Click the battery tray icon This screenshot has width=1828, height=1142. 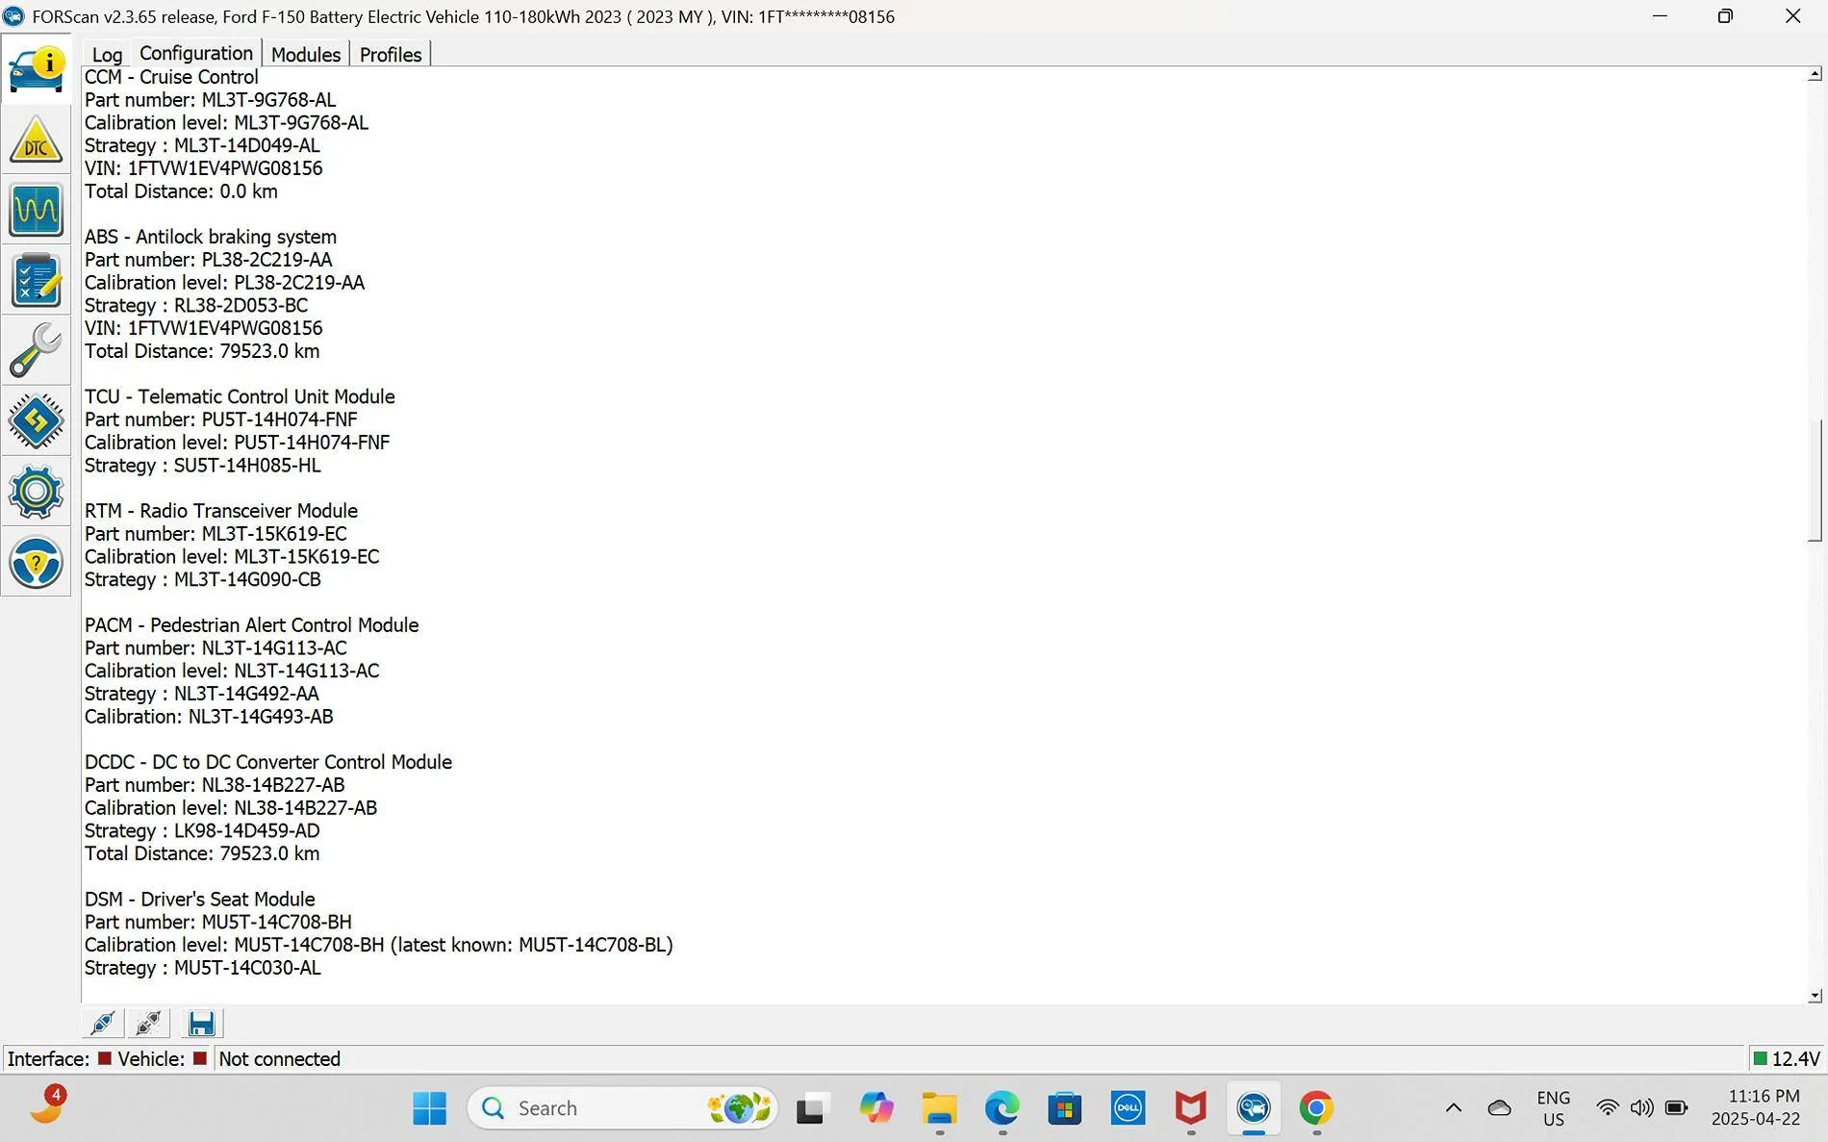pos(1677,1108)
